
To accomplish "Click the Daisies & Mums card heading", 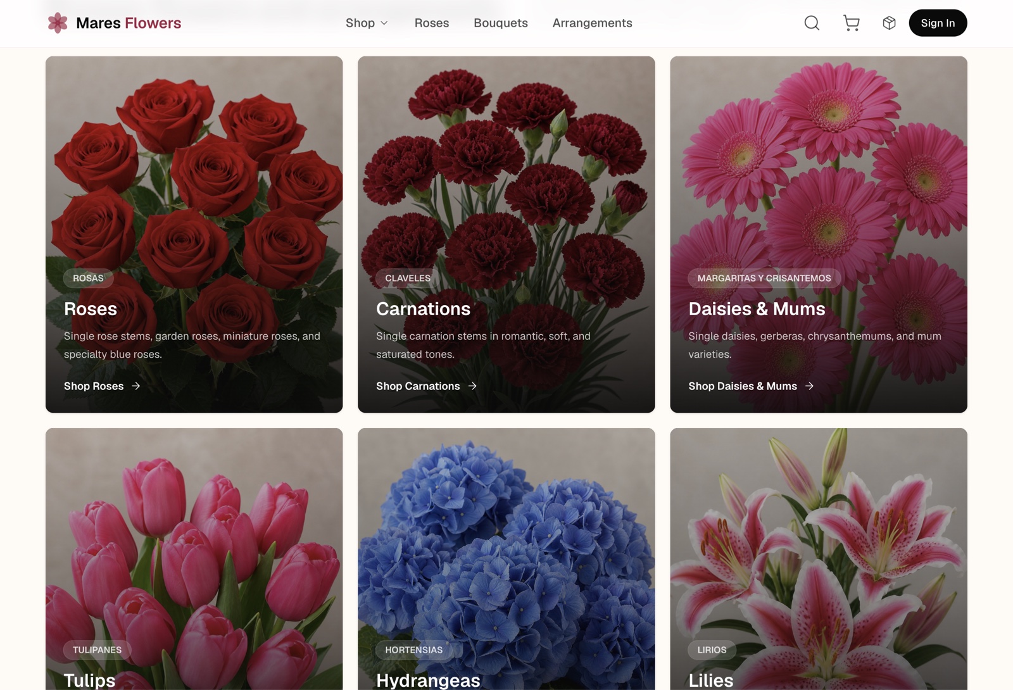I will point(757,309).
